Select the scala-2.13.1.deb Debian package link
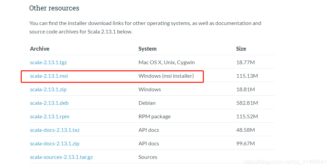Screen dimensions: 329x168 pyautogui.click(x=49, y=103)
